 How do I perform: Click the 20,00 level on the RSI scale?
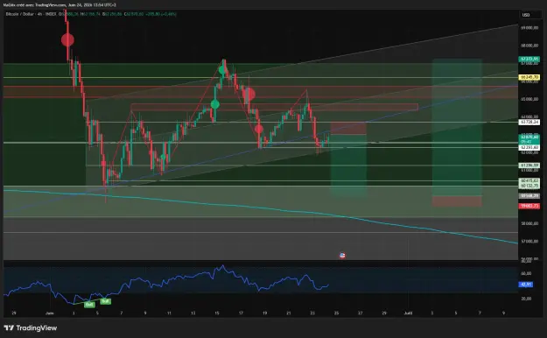click(x=526, y=299)
